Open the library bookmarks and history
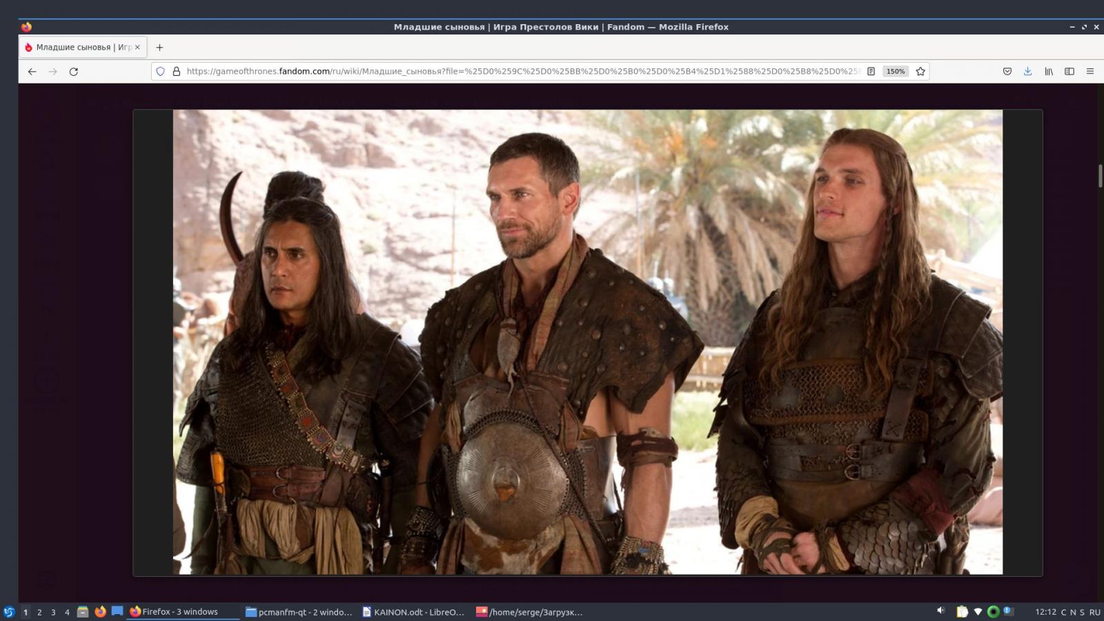The width and height of the screenshot is (1104, 621). [1049, 71]
